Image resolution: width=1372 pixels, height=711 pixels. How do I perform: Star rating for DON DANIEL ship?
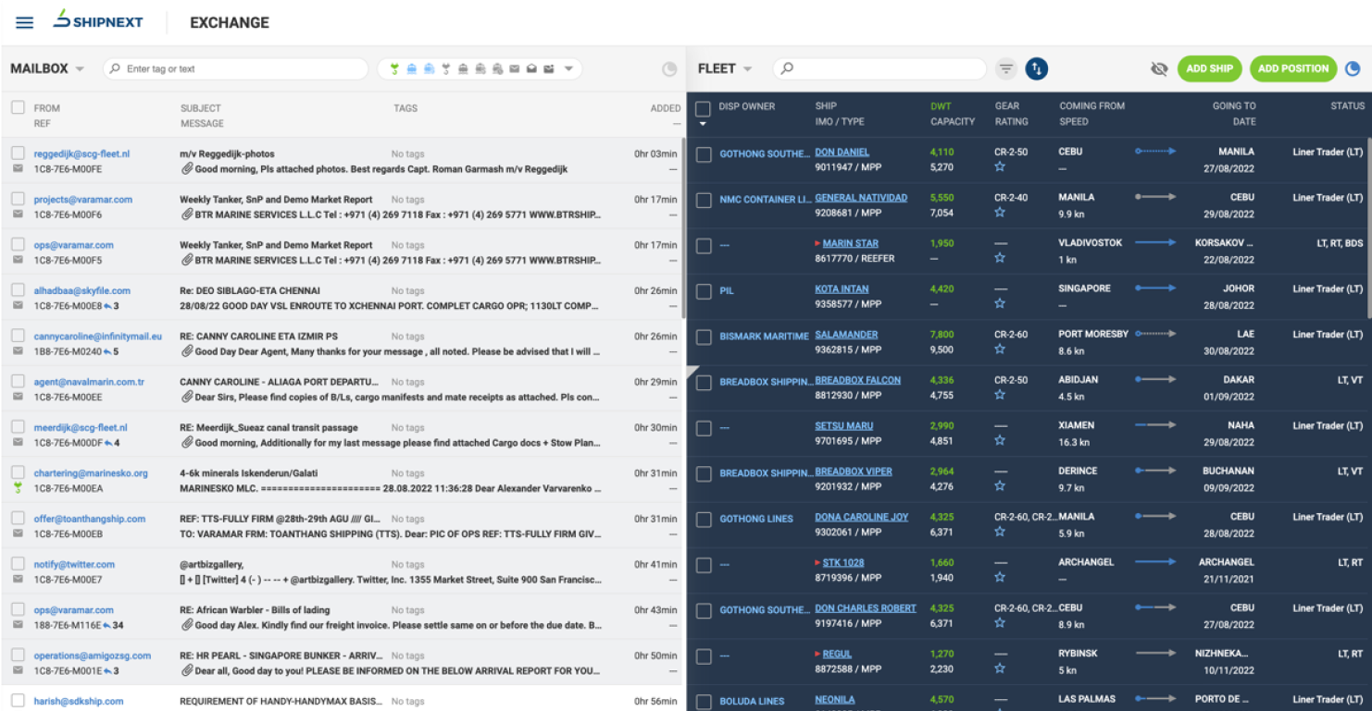tap(1000, 167)
